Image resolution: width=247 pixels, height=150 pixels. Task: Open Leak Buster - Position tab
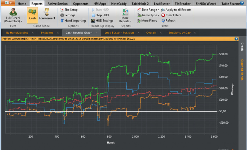tap(119, 33)
